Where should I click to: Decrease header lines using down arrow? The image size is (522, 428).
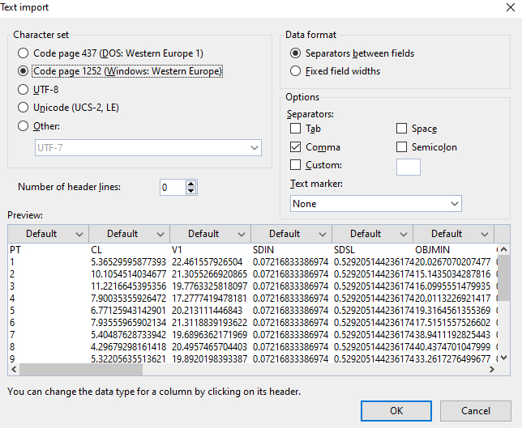191,191
